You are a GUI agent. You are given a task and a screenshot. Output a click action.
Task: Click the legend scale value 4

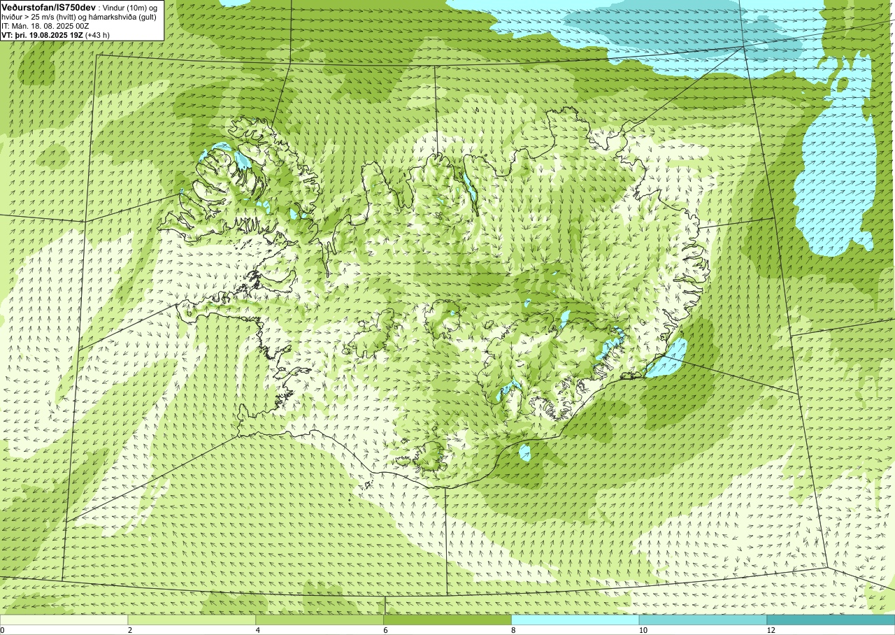pyautogui.click(x=258, y=630)
